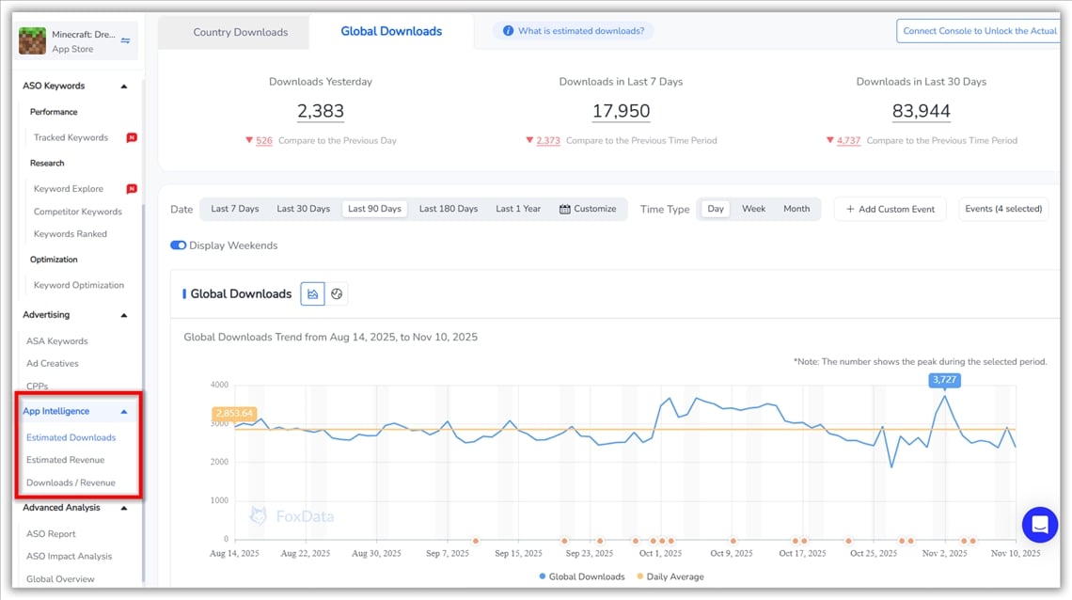Click the info icon beside estimated downloads

pos(508,31)
